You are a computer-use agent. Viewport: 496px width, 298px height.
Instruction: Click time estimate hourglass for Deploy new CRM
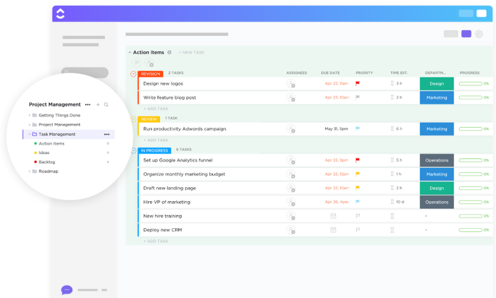[392, 229]
